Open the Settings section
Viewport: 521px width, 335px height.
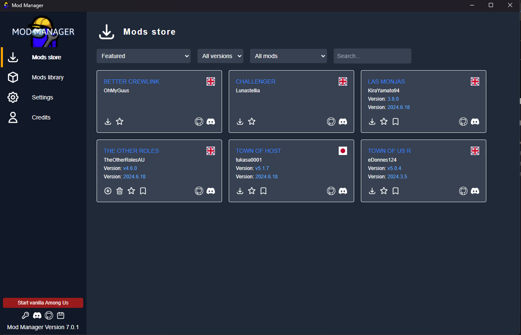tap(43, 97)
